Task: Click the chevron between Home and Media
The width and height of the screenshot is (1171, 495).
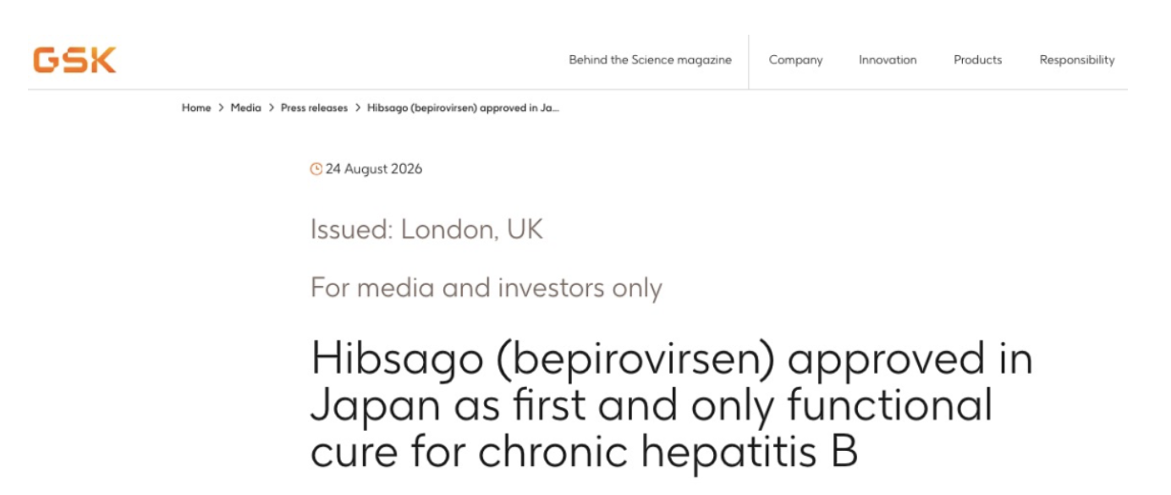Action: pos(221,108)
